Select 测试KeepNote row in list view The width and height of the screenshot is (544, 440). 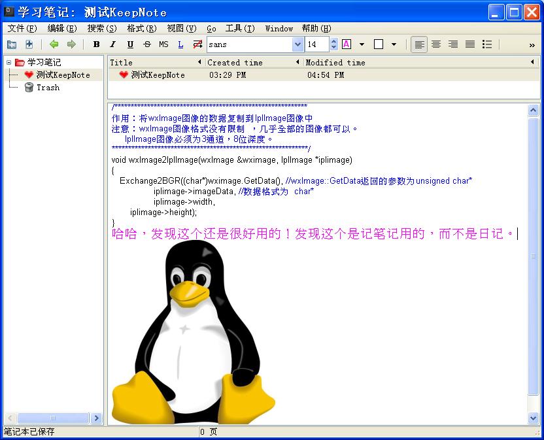point(324,75)
